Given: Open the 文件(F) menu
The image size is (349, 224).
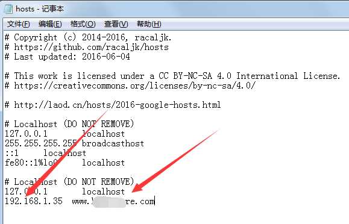Looking at the screenshot, I should click(19, 24).
